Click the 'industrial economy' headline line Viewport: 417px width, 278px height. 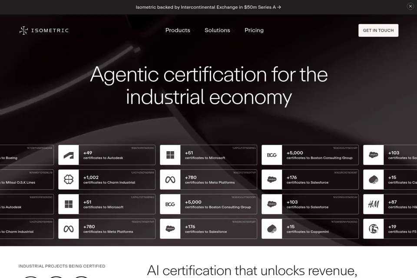click(x=209, y=97)
